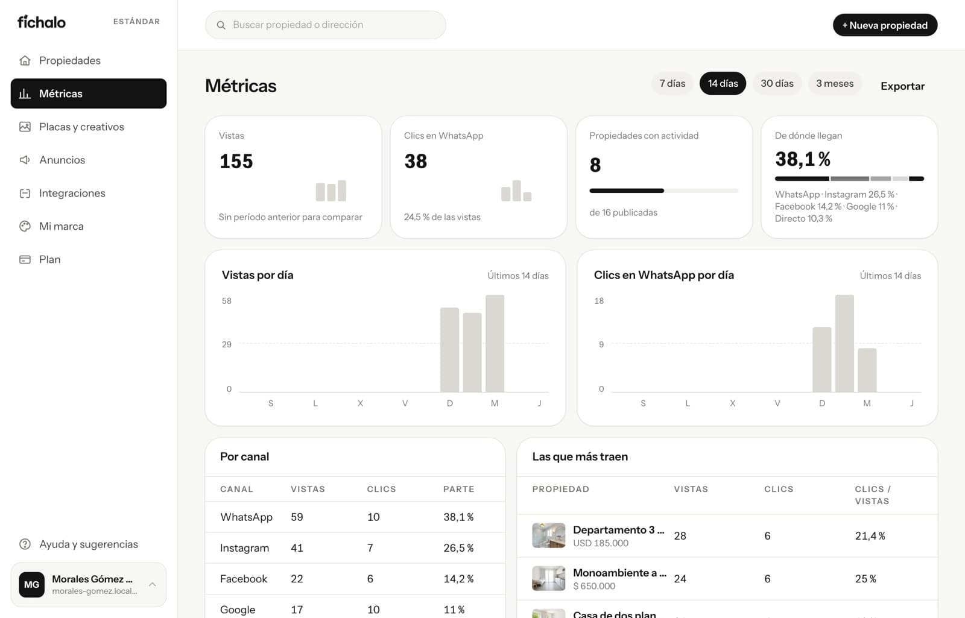Click the fichalo logo

[42, 22]
